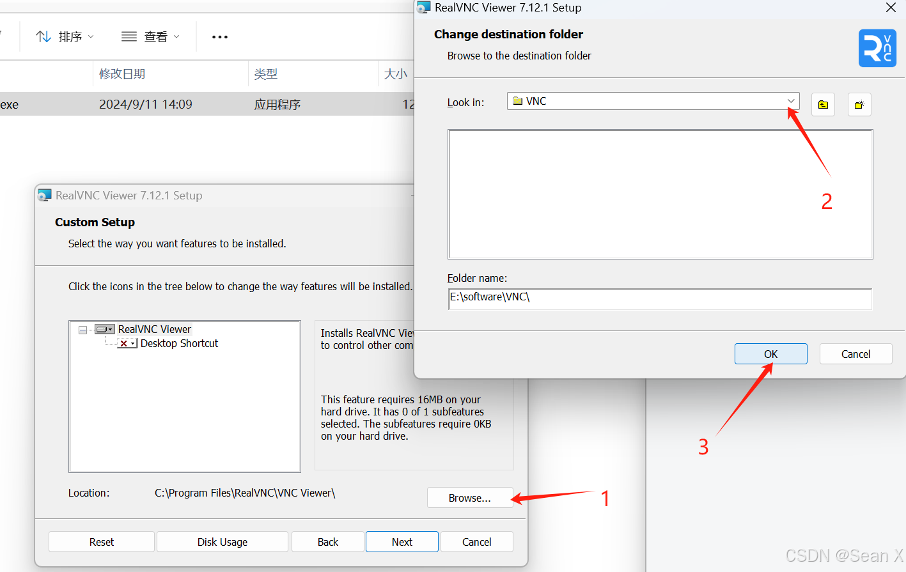Click the Reset button
Viewport: 906px width, 572px height.
click(102, 542)
